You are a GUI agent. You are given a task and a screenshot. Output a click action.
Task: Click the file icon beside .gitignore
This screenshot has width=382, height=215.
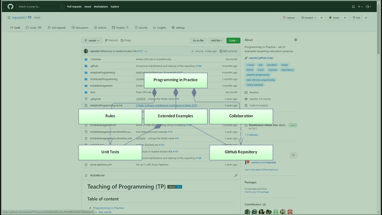coord(86,99)
